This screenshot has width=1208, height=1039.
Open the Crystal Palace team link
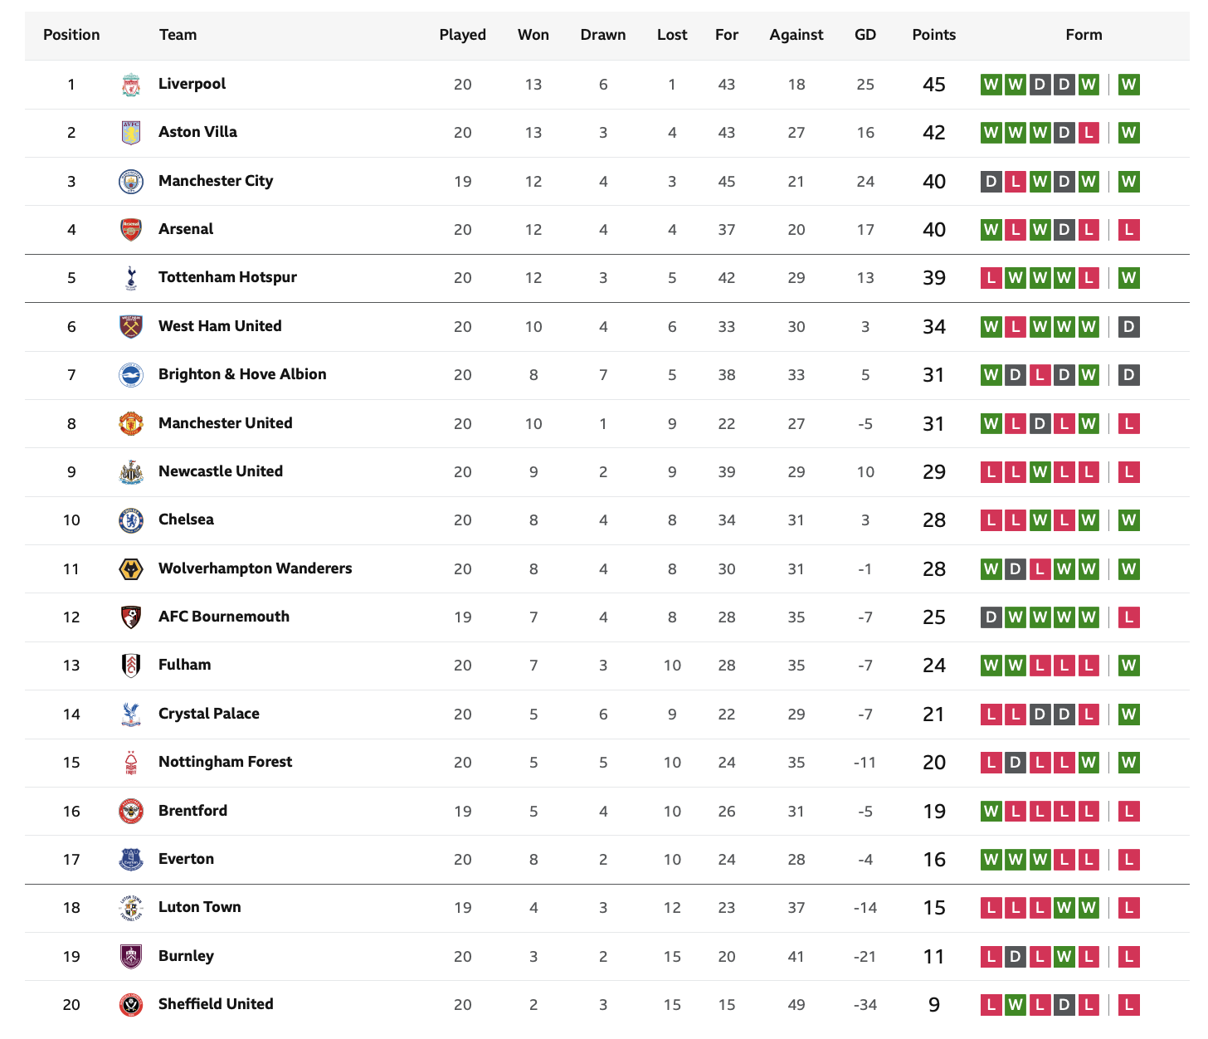click(209, 714)
